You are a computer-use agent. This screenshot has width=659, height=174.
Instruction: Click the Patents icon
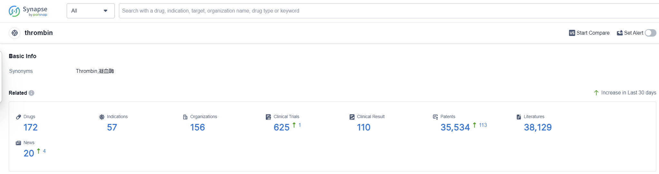pyautogui.click(x=435, y=117)
